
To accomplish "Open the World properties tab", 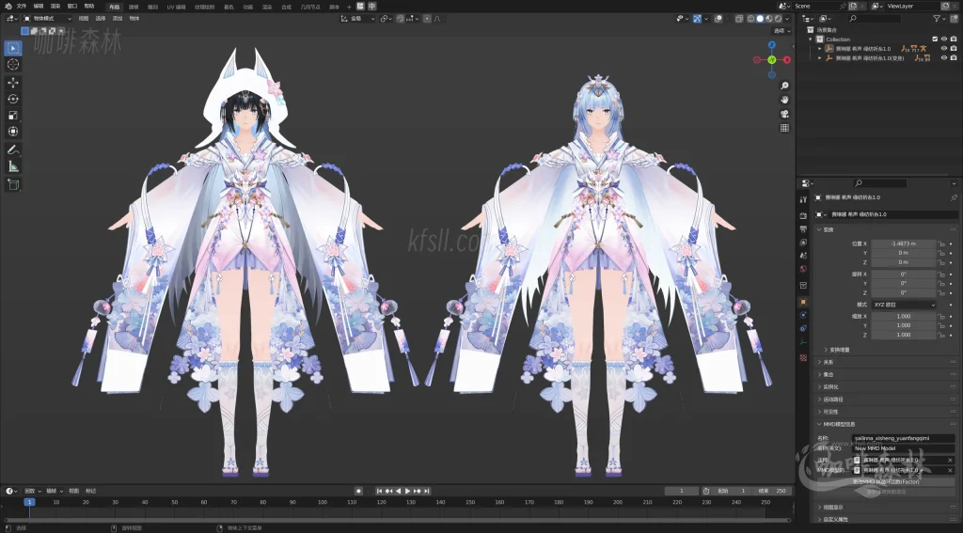I will (803, 269).
